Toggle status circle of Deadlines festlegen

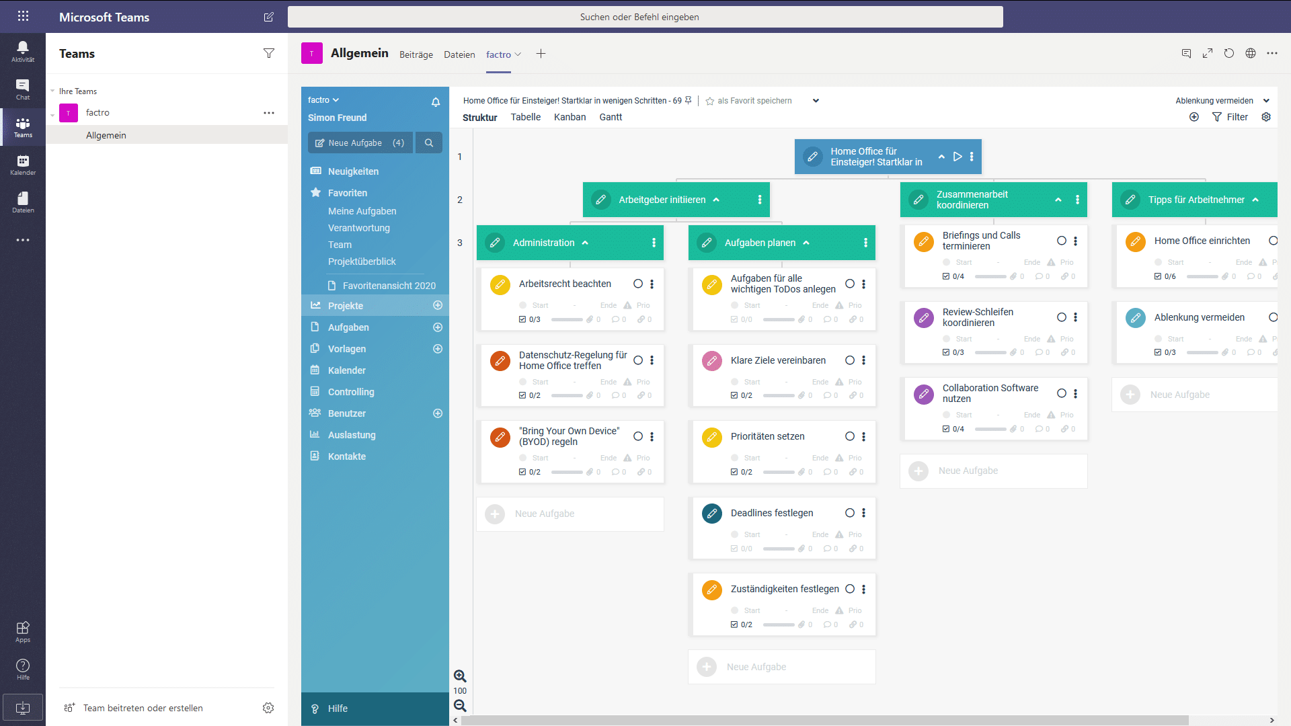pos(850,513)
